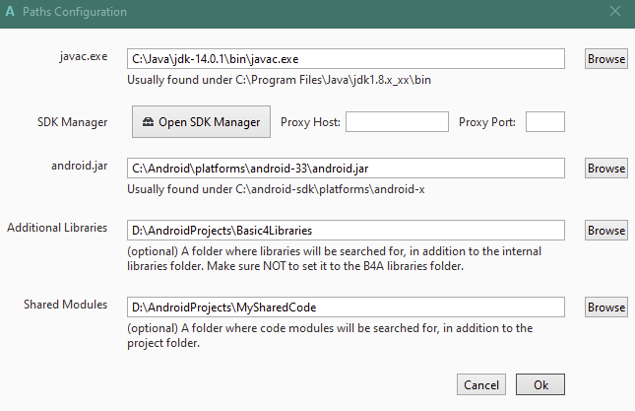
Task: Click the 'Proxy Port:' label
Action: click(x=486, y=122)
